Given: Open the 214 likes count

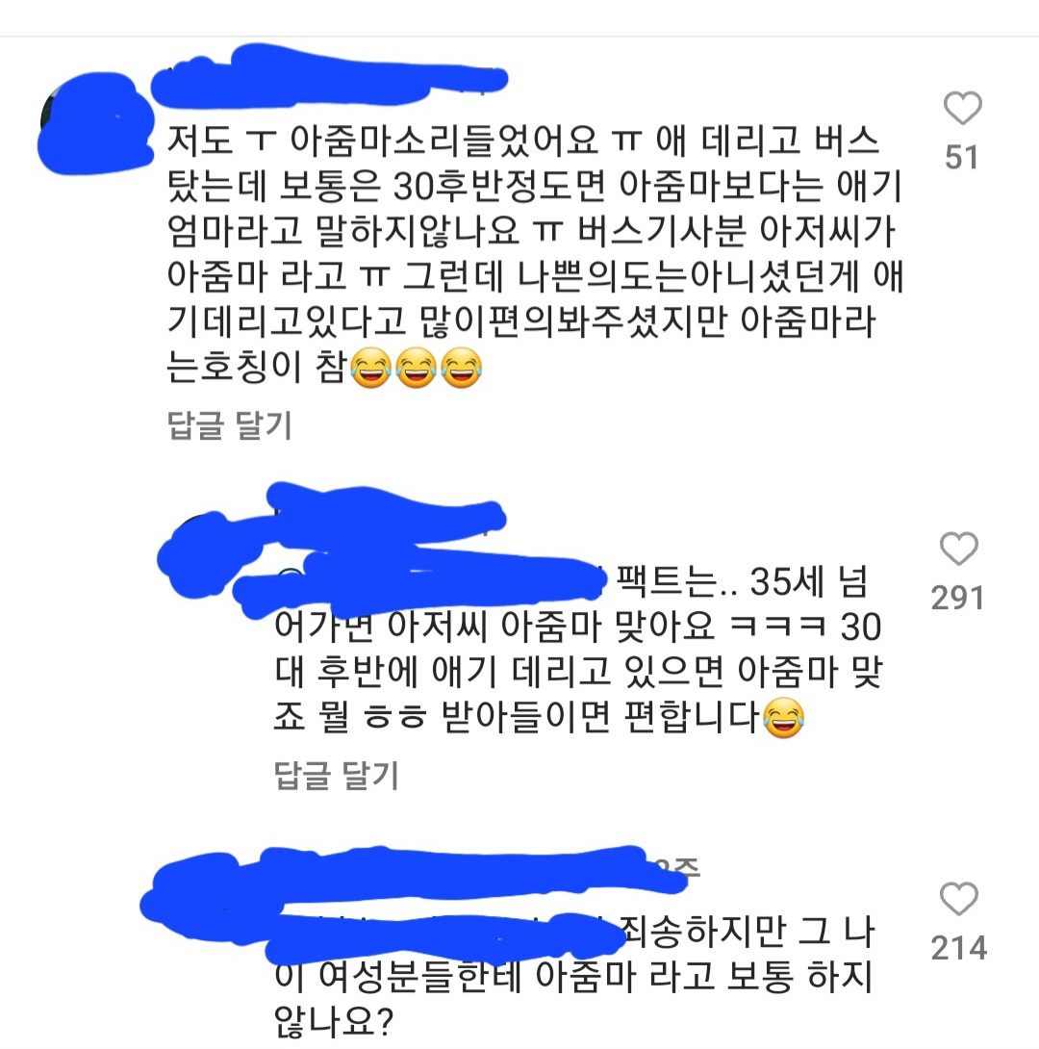Looking at the screenshot, I should pyautogui.click(x=959, y=948).
